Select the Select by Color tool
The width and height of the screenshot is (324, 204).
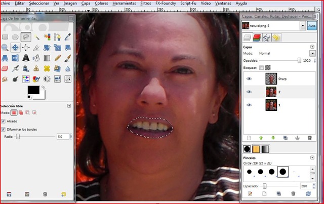[47, 37]
